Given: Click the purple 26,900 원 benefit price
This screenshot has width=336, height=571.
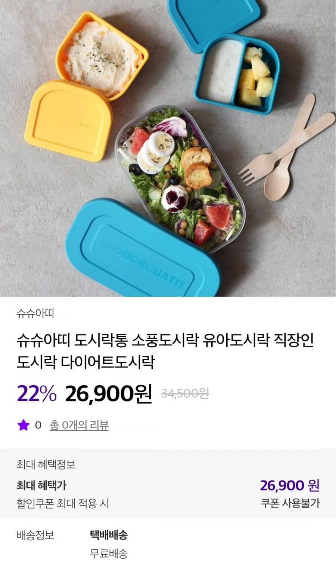Looking at the screenshot, I should tap(289, 485).
